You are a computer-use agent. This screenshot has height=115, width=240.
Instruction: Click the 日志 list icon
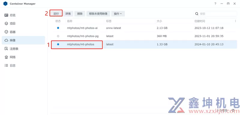[6, 65]
